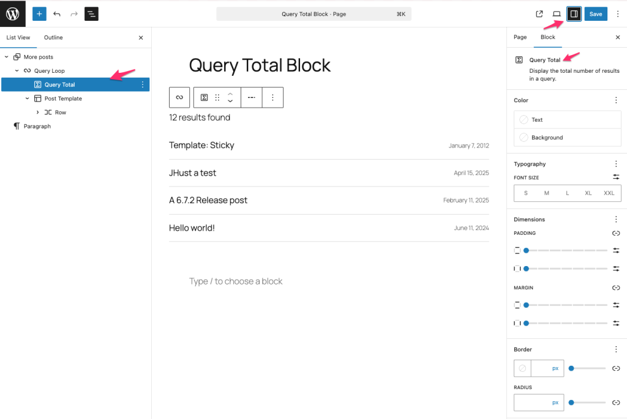Open the Document Overview panel
Image resolution: width=627 pixels, height=419 pixels.
(x=91, y=13)
